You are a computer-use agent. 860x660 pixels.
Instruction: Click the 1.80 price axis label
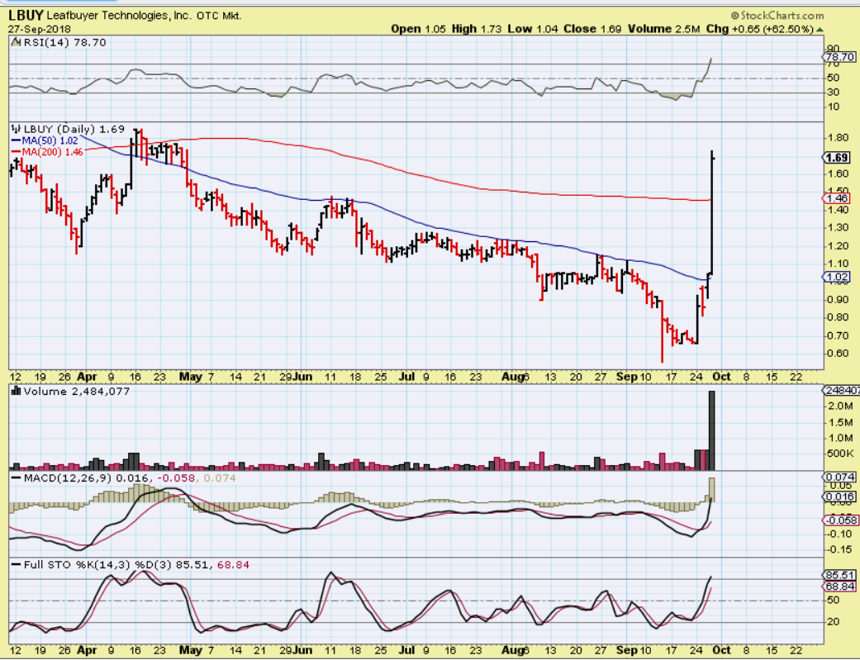point(837,138)
